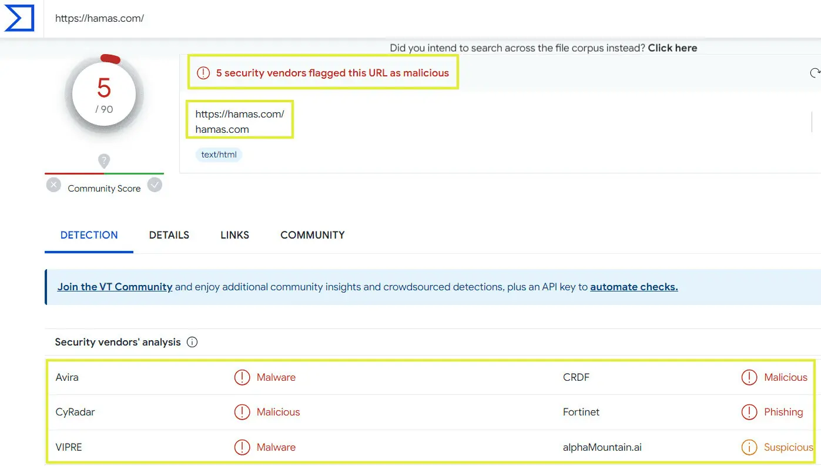Click the text/html tag chip

(x=219, y=155)
